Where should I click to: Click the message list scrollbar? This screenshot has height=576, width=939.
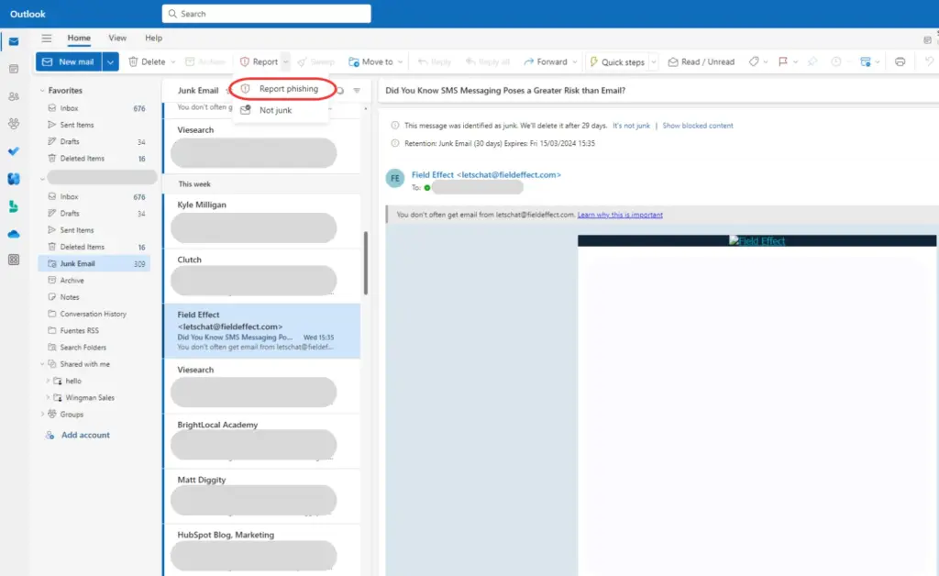point(365,263)
